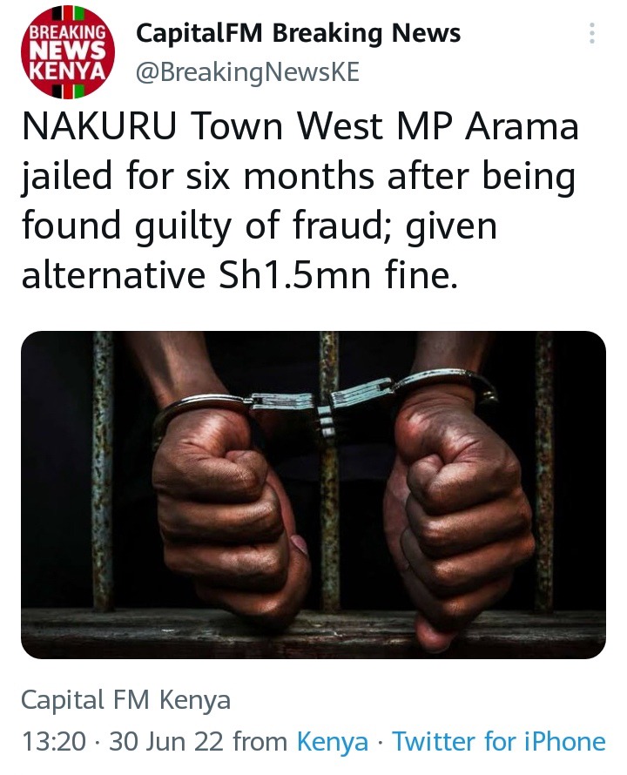Open the Twitter for iPhone source link
Image resolution: width=627 pixels, height=775 pixels.
(498, 741)
